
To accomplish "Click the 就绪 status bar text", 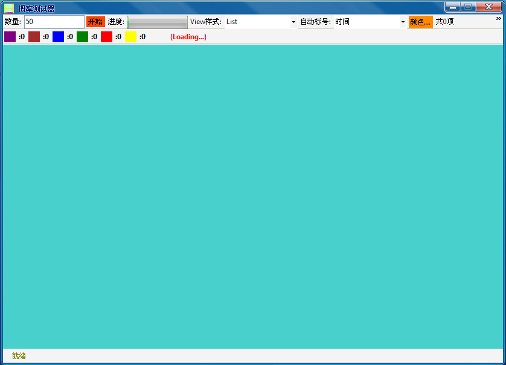I will tap(19, 356).
